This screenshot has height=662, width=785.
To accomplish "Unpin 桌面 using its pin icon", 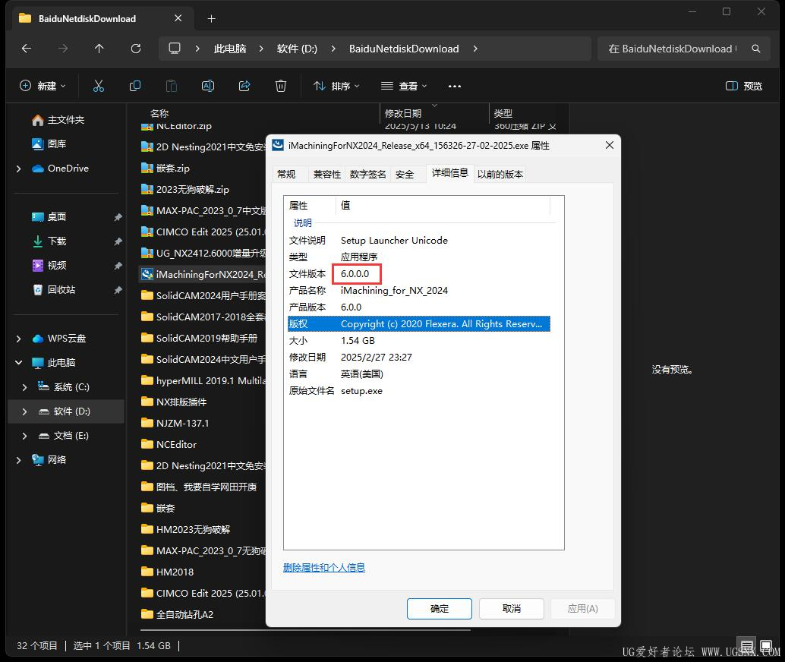I will coord(118,217).
